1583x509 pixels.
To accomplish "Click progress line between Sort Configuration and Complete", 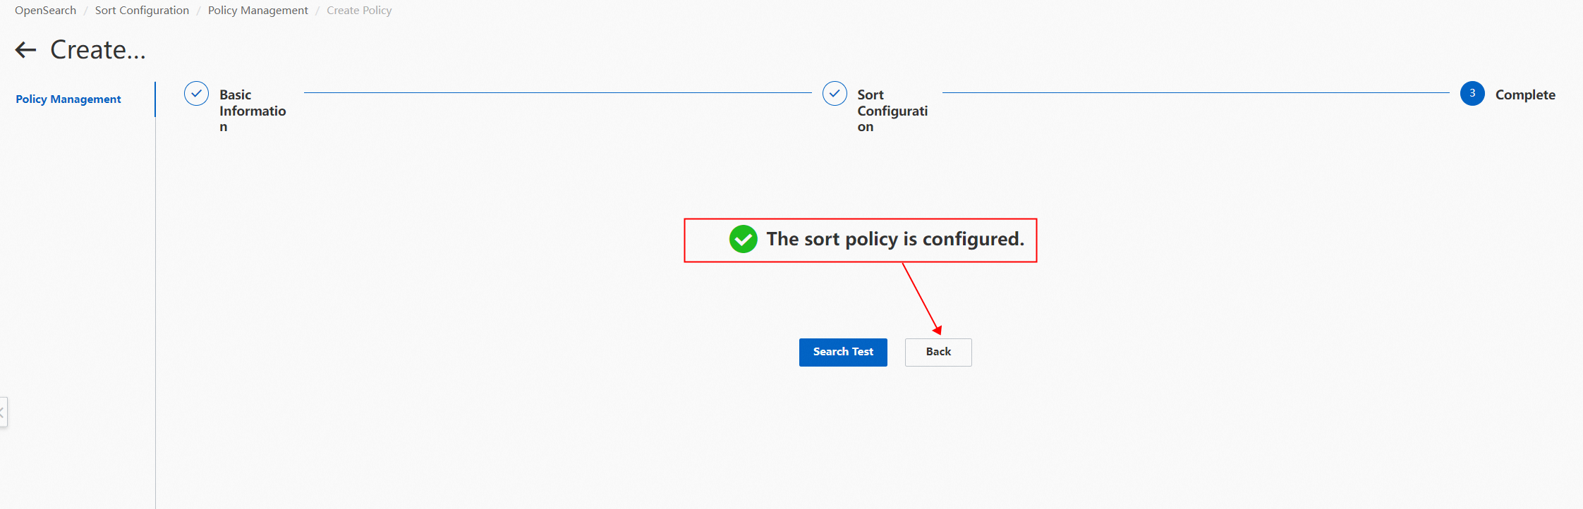I will click(x=1196, y=92).
